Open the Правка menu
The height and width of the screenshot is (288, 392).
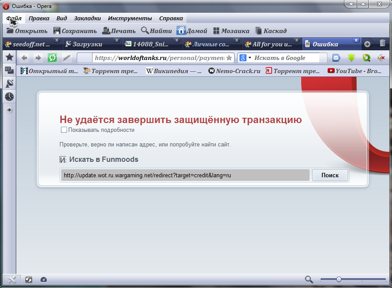[x=39, y=18]
